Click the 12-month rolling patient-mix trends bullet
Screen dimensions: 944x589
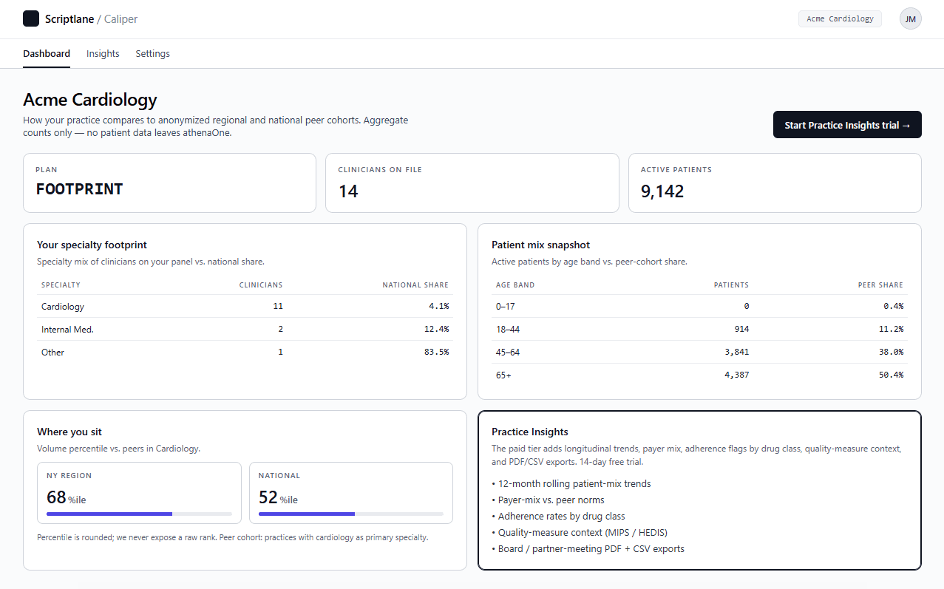coord(571,484)
